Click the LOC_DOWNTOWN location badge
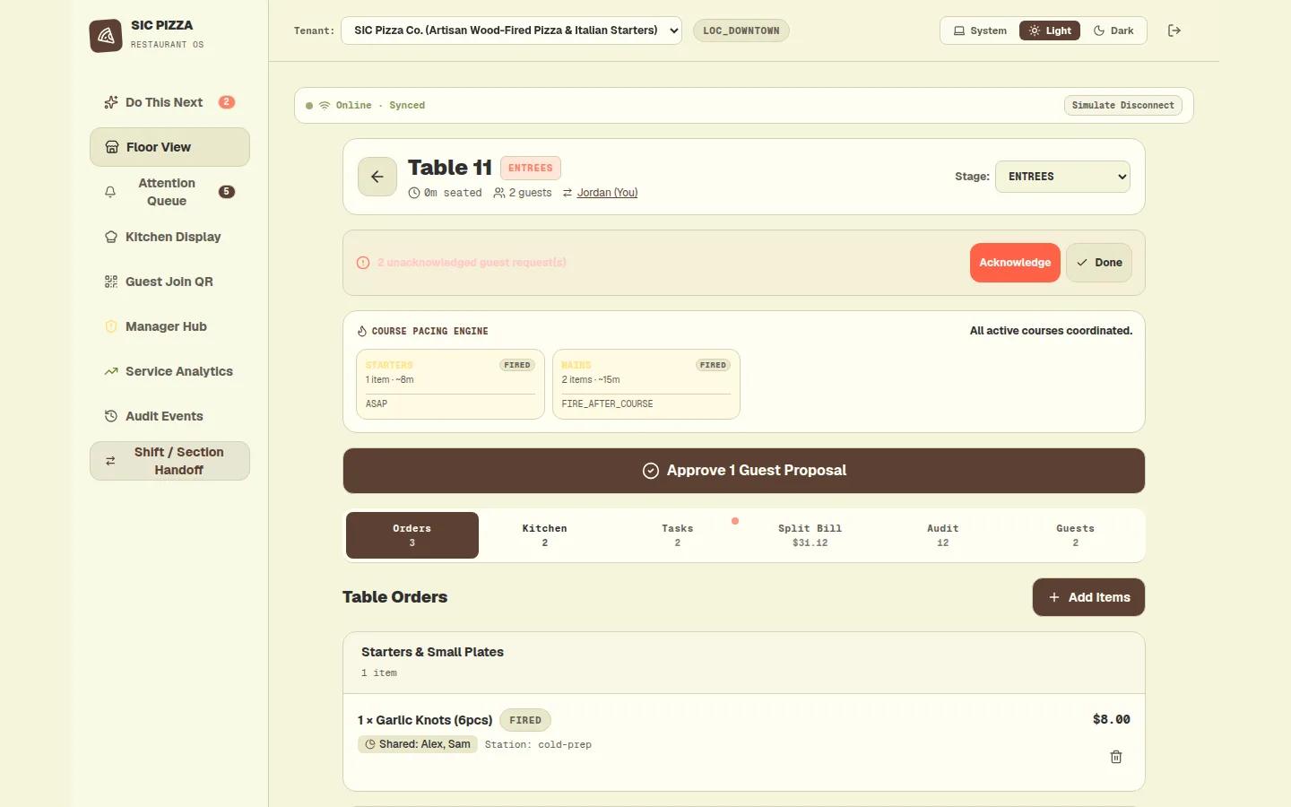Image resolution: width=1291 pixels, height=807 pixels. coord(741,30)
